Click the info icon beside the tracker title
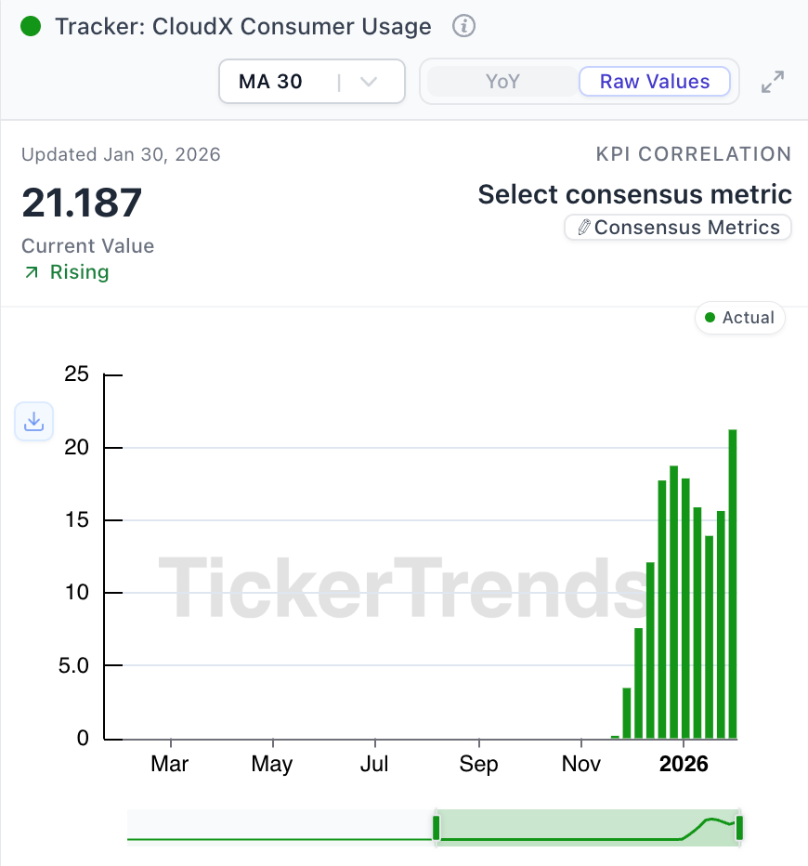This screenshot has height=866, width=808. coord(463,26)
